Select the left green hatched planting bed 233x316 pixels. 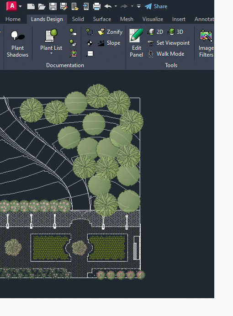[x=51, y=248]
